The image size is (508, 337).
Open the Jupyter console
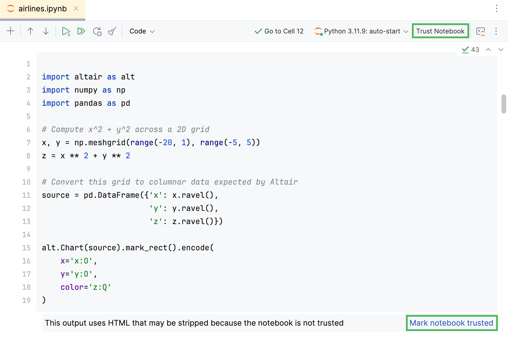(481, 31)
